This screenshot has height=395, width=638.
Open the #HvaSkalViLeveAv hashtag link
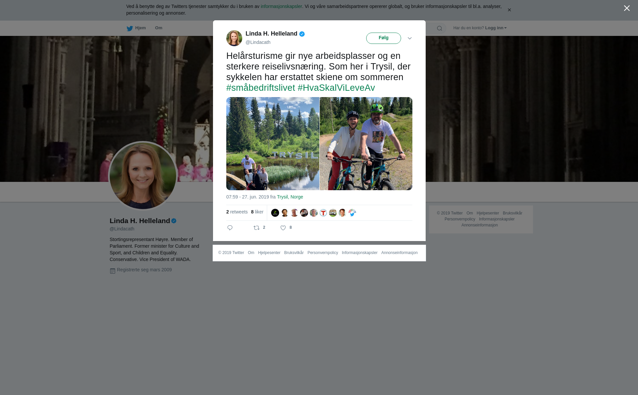[336, 88]
